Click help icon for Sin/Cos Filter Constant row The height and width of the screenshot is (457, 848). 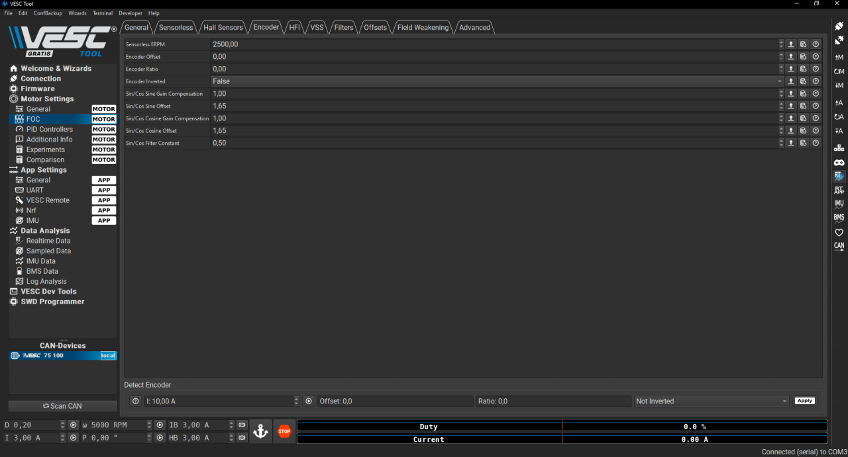click(x=816, y=143)
